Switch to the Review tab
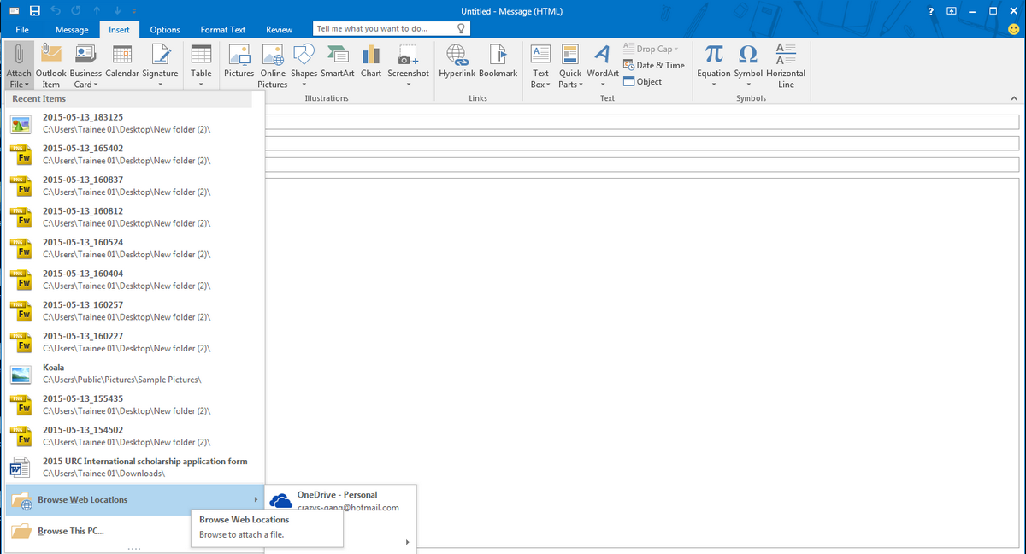 click(279, 29)
